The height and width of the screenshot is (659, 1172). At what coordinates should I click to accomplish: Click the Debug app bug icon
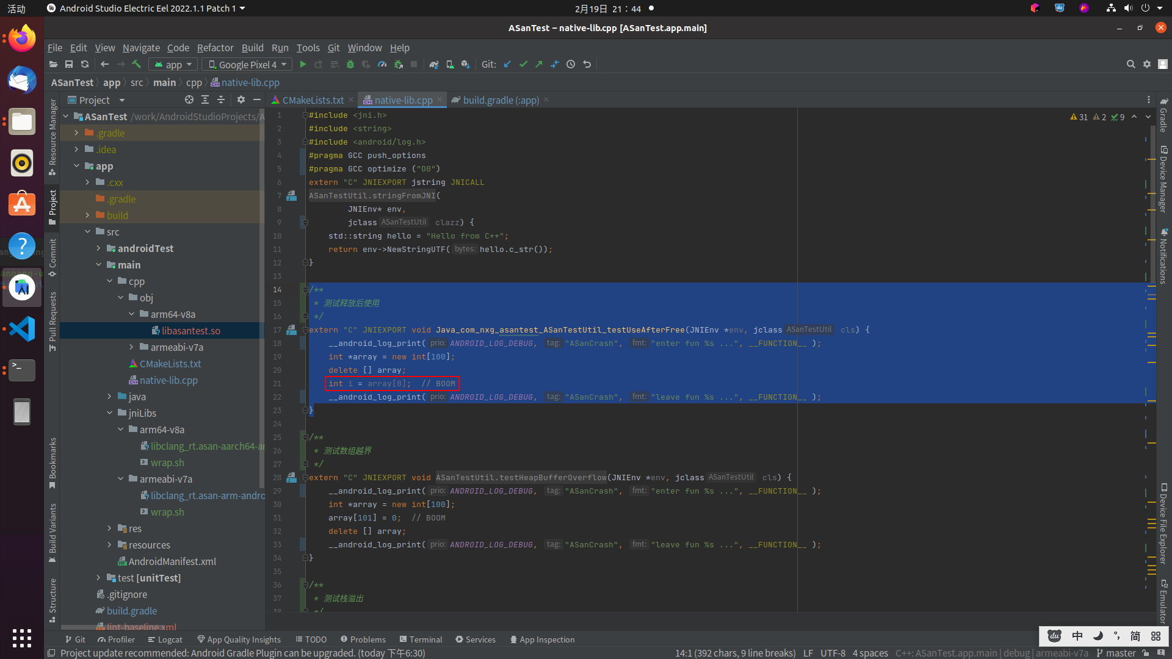pos(350,64)
